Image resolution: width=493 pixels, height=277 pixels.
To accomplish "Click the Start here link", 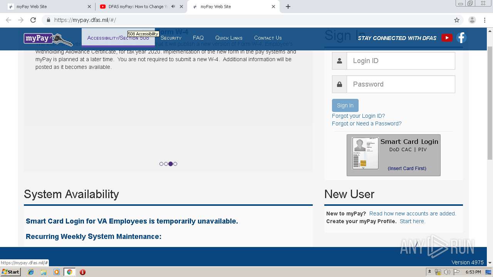I will [413, 221].
